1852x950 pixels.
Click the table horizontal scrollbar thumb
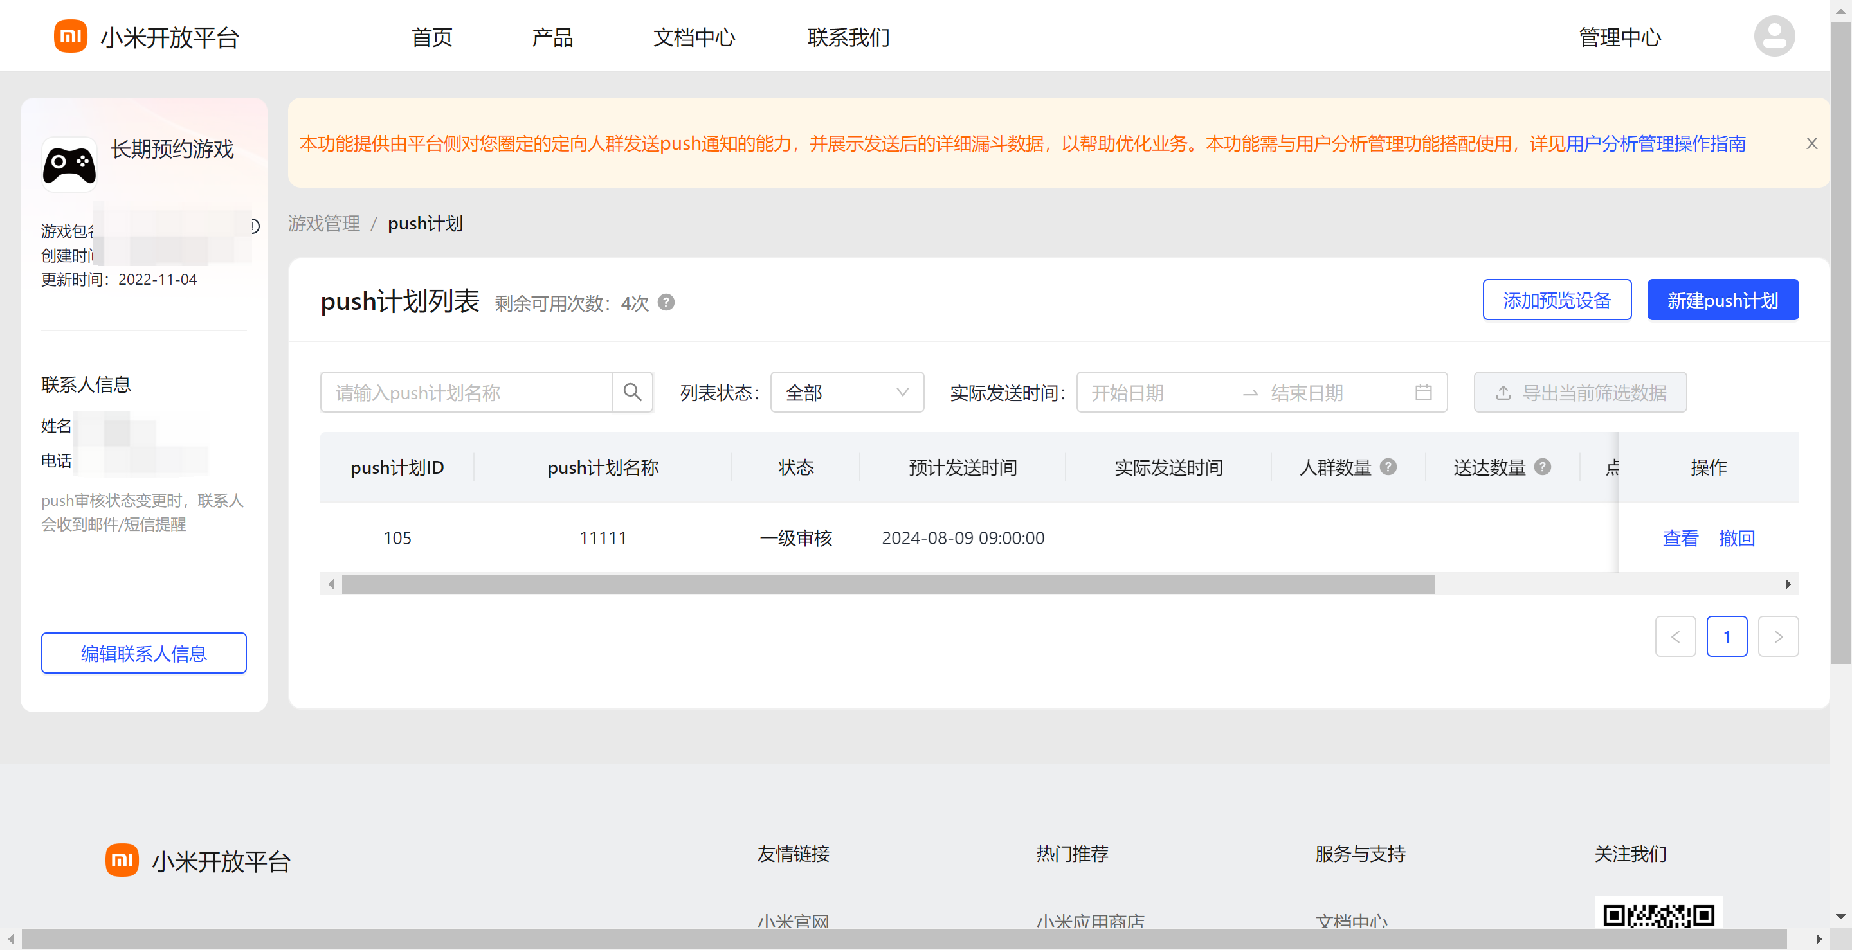point(888,584)
